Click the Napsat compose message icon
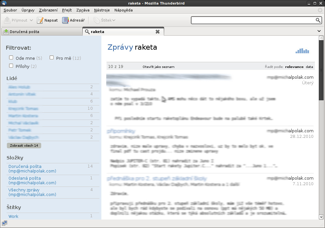Viewport: 325px width, 228px height. tap(40, 20)
